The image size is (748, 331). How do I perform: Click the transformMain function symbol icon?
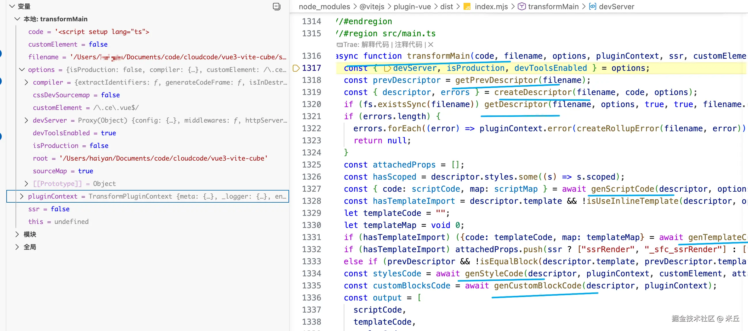pos(521,7)
